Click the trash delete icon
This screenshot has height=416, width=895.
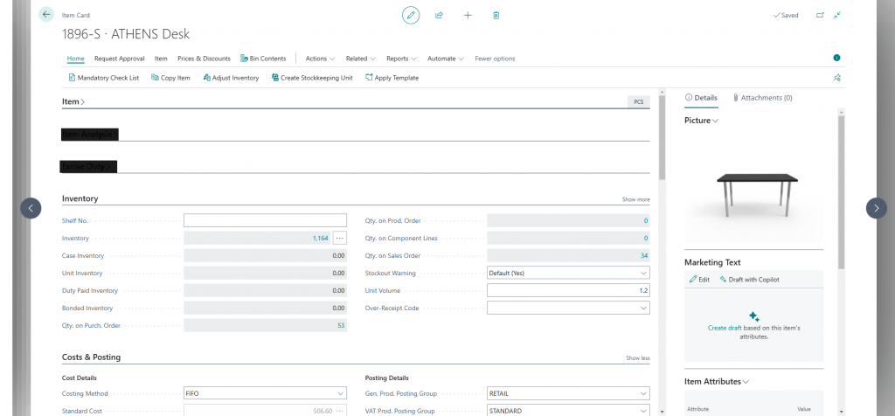(496, 15)
